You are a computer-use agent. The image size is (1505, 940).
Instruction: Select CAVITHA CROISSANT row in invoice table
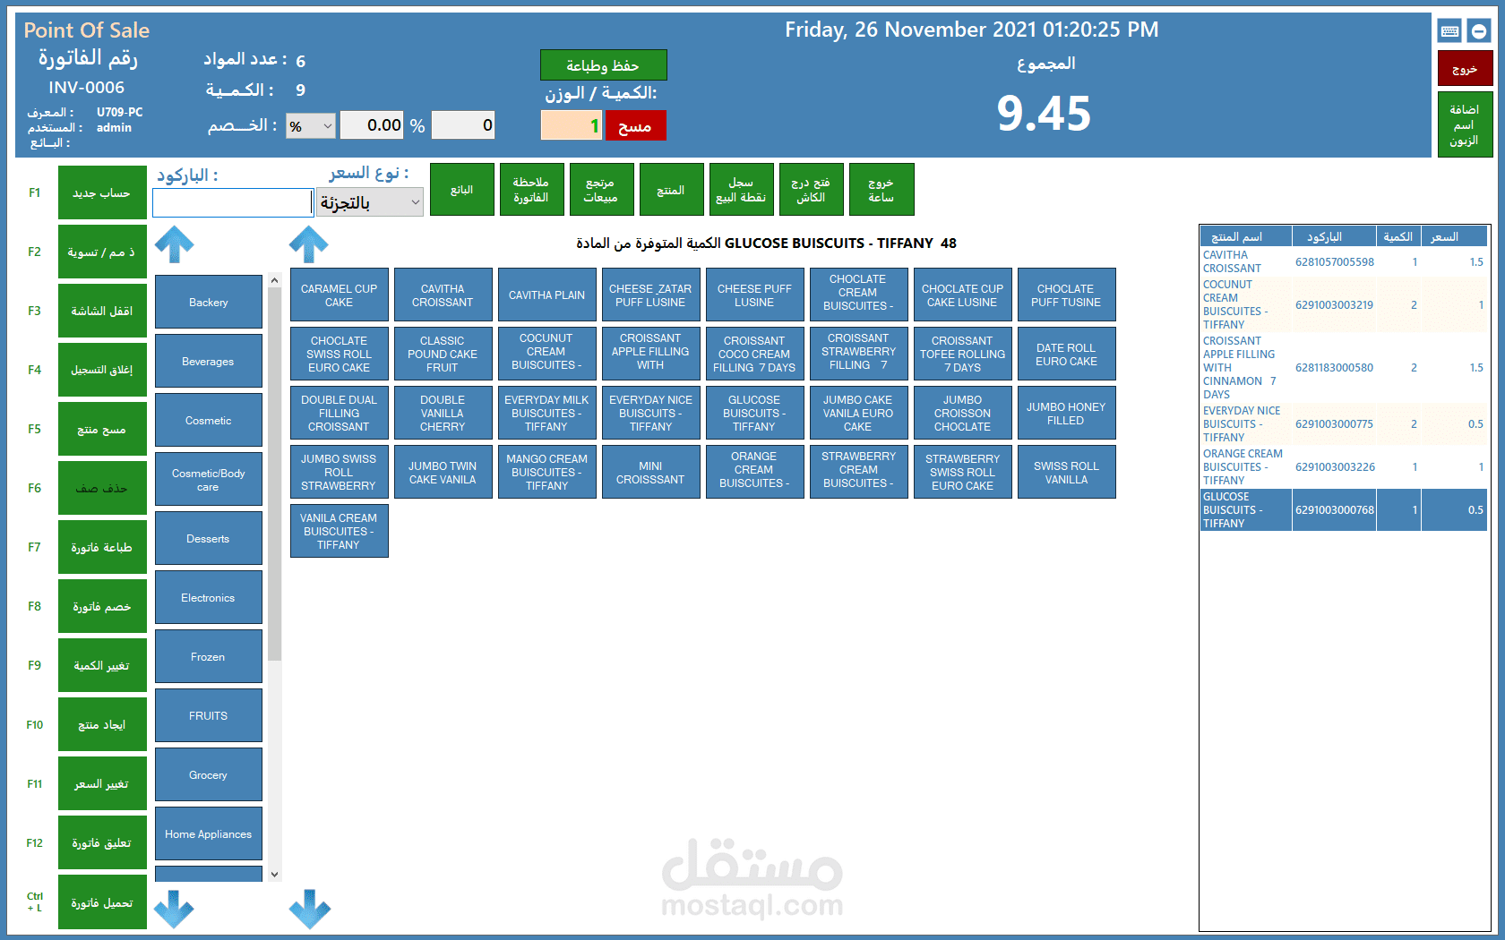(x=1344, y=261)
